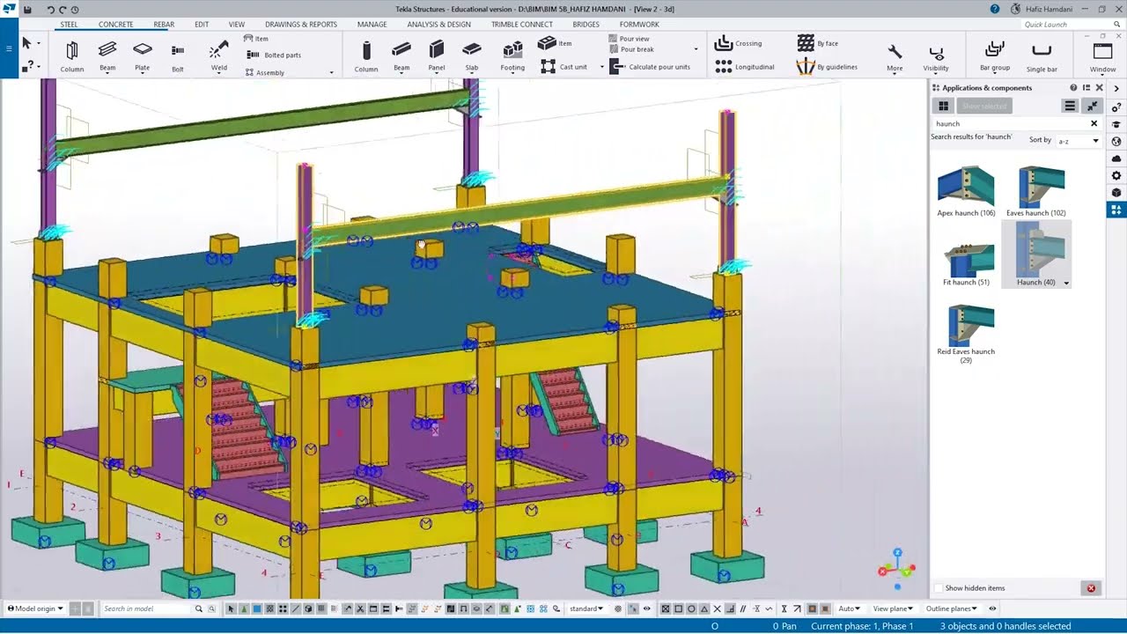Open Tekla Online globe in side pane
The height and width of the screenshot is (634, 1127).
pos(1116,141)
